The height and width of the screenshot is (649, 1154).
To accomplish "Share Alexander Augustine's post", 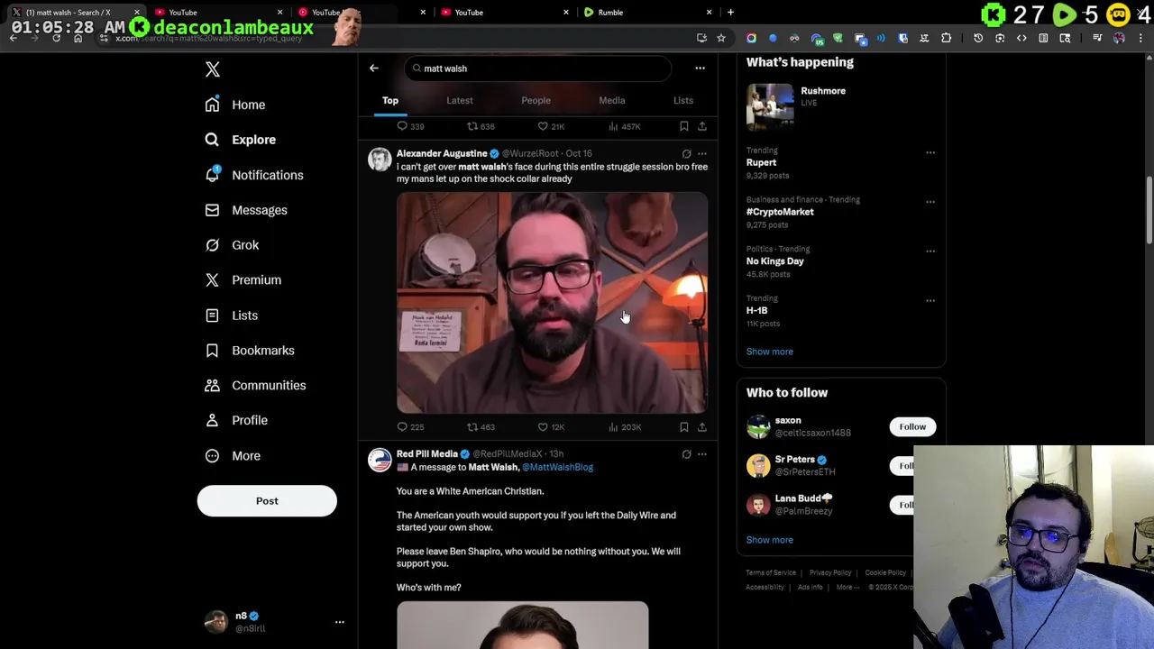I will coord(702,427).
